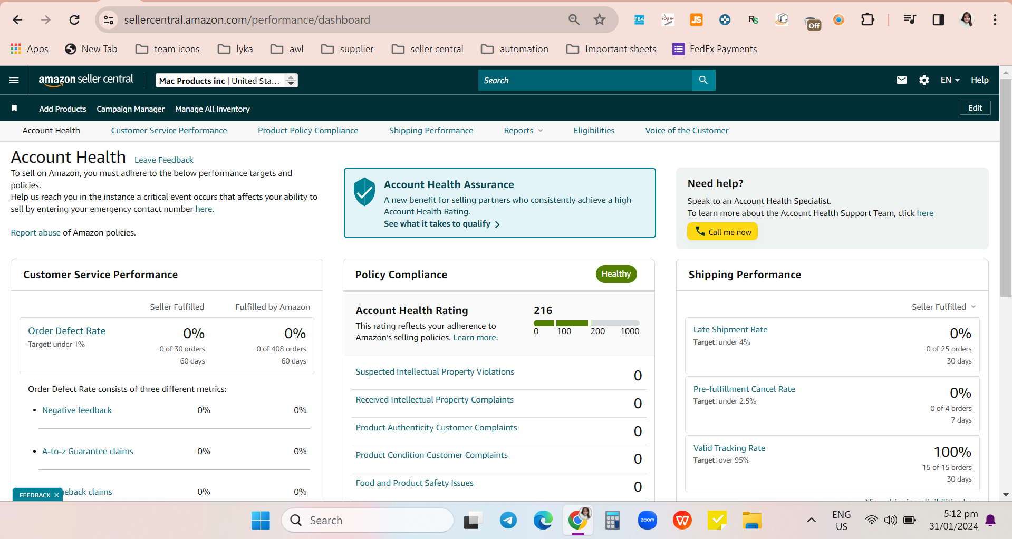Screen dimensions: 1012x539
Task: Click the Edit button in favorites bar
Action: [975, 108]
